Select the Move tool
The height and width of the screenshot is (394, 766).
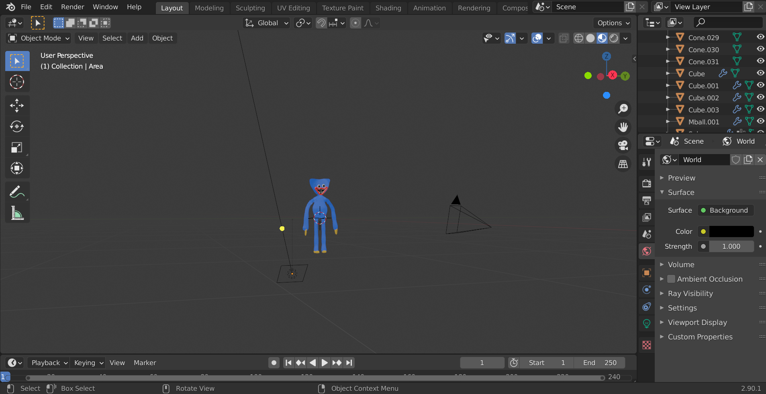pyautogui.click(x=17, y=106)
